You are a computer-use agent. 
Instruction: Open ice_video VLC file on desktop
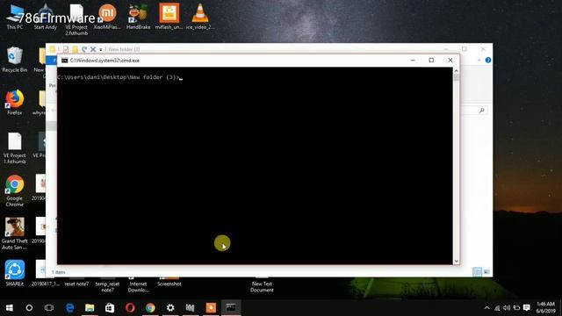pos(200,17)
